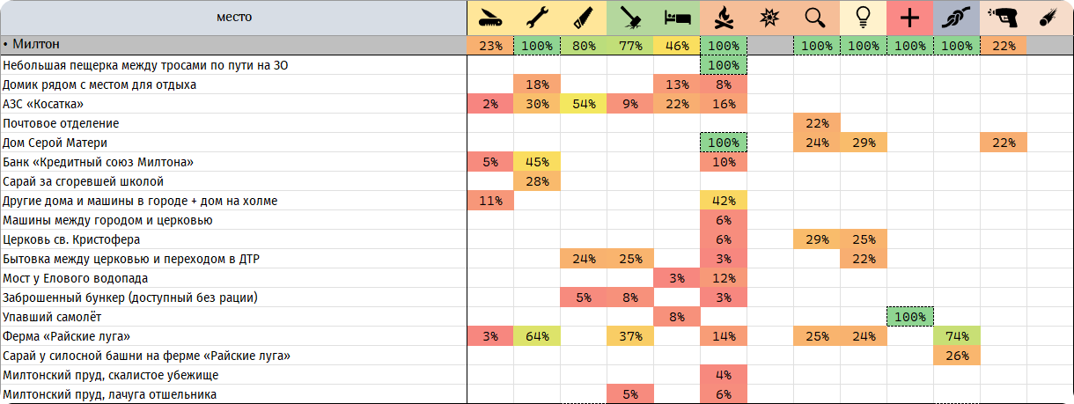Select the Почтовое отделение row label
Viewport: 1074px width, 404px height.
(62, 123)
